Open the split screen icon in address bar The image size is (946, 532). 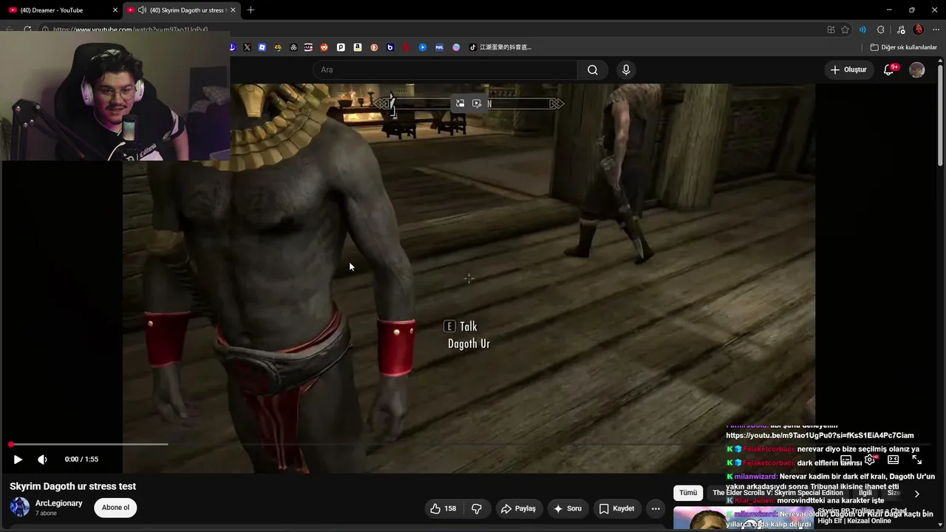point(831,30)
